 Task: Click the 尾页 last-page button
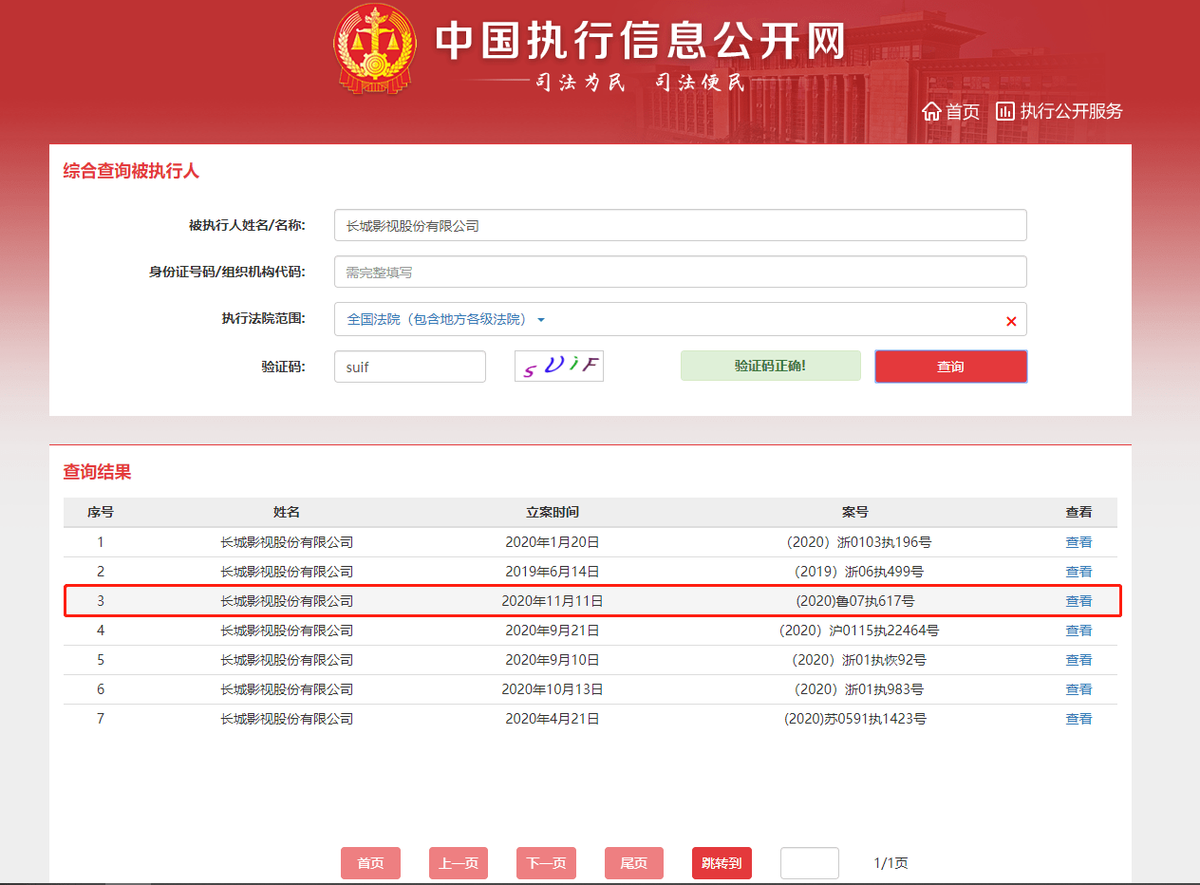[633, 862]
